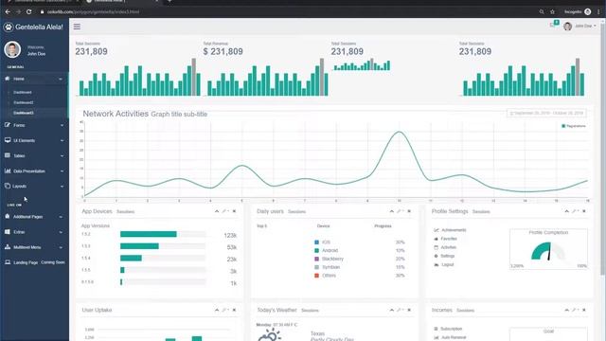Expand the Layouts sidebar menu
The image size is (606, 341).
click(34, 187)
